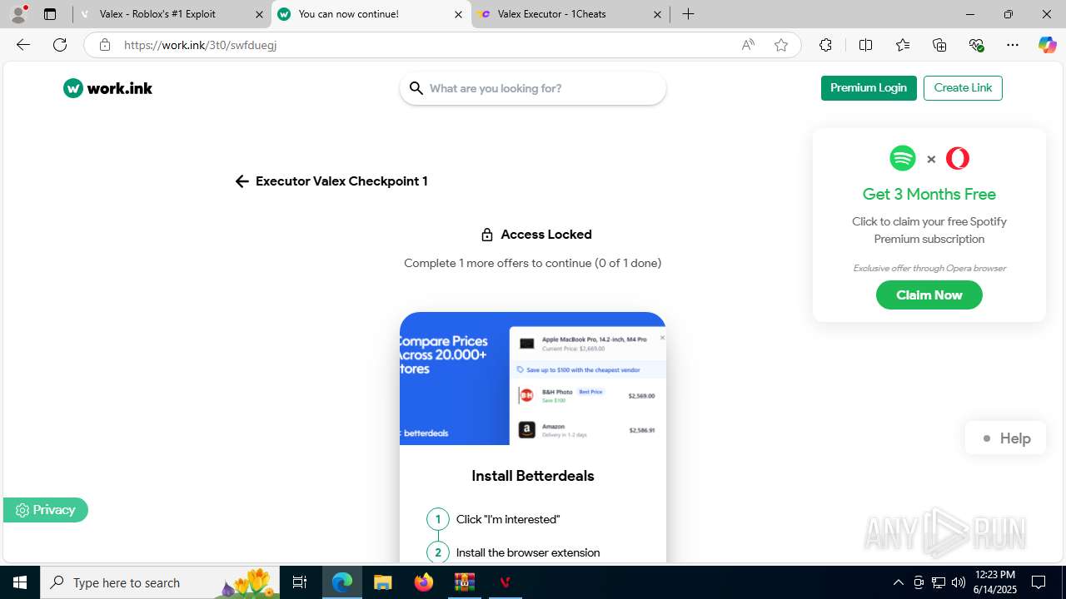Click step 'Install the browser extension'
1066x599 pixels.
(x=528, y=552)
